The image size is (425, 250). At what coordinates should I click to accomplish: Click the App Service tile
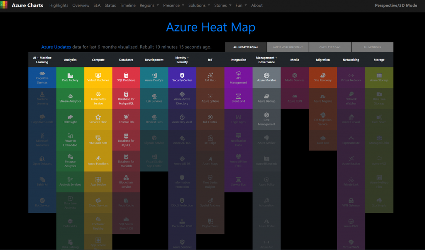98,182
